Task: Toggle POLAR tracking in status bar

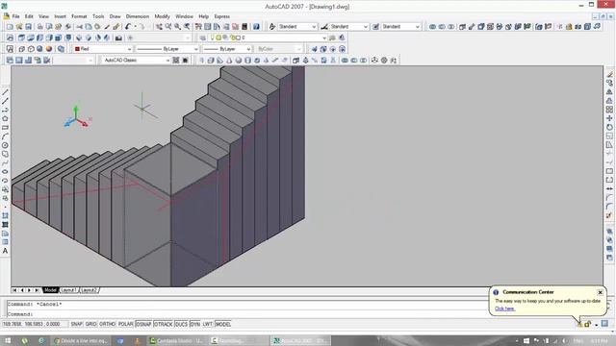Action: (126, 324)
